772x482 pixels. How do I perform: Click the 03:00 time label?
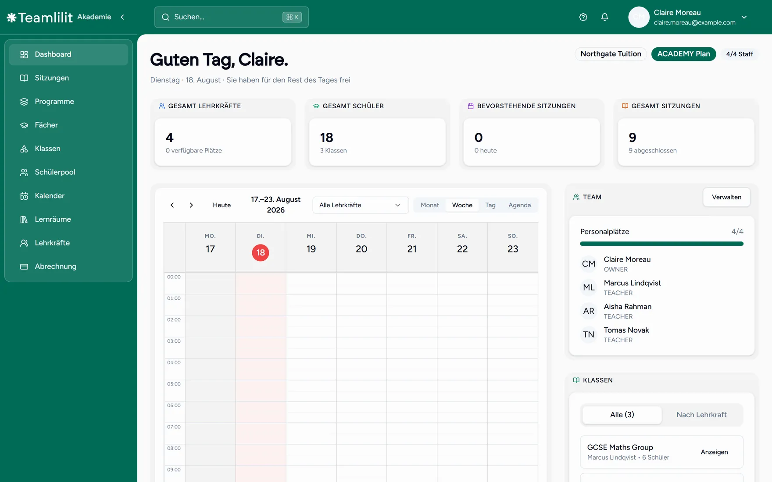tap(174, 341)
